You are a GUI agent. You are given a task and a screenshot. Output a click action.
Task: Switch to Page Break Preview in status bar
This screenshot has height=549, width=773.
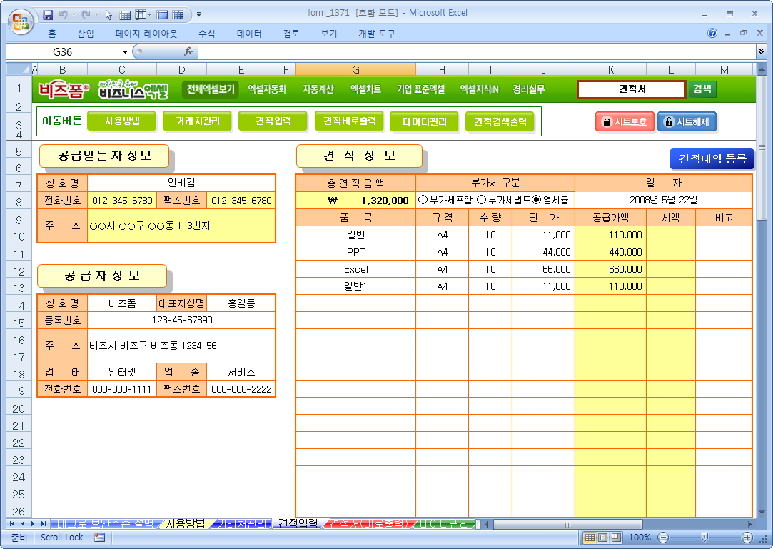615,538
